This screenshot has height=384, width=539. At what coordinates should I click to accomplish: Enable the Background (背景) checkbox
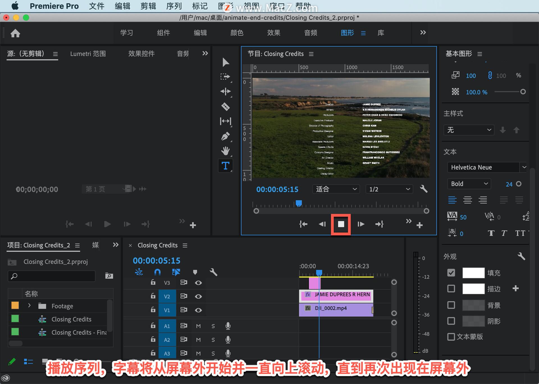point(451,305)
